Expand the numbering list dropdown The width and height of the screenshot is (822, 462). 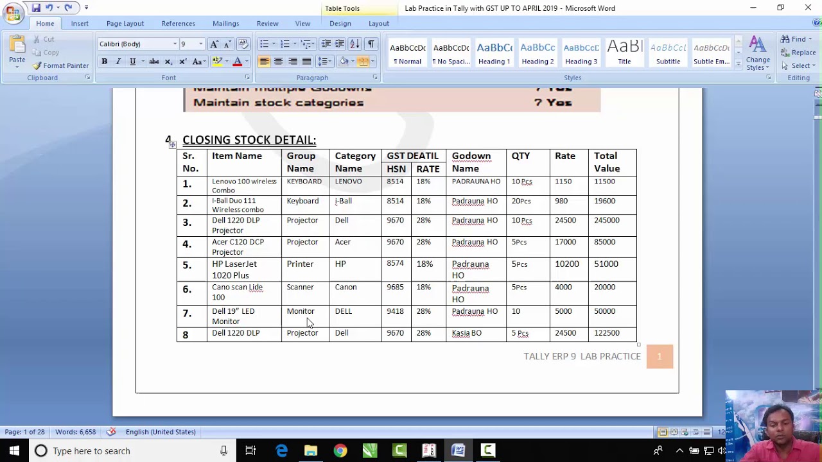295,44
